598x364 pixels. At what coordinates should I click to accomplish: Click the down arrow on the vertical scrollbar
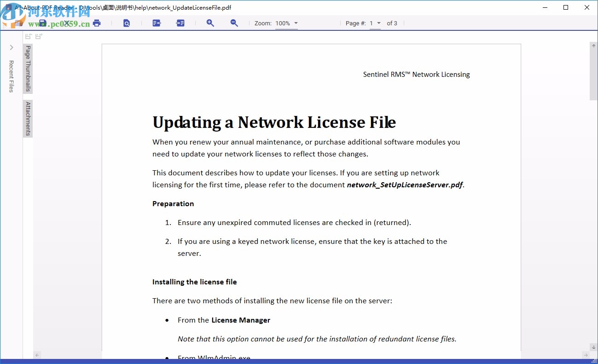[593, 347]
